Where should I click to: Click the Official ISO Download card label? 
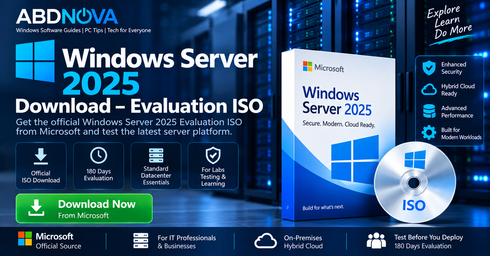coord(41,177)
